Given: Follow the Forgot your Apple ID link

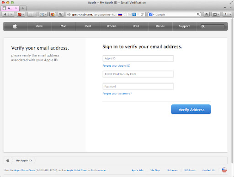Looking at the screenshot, I should coord(117,66).
